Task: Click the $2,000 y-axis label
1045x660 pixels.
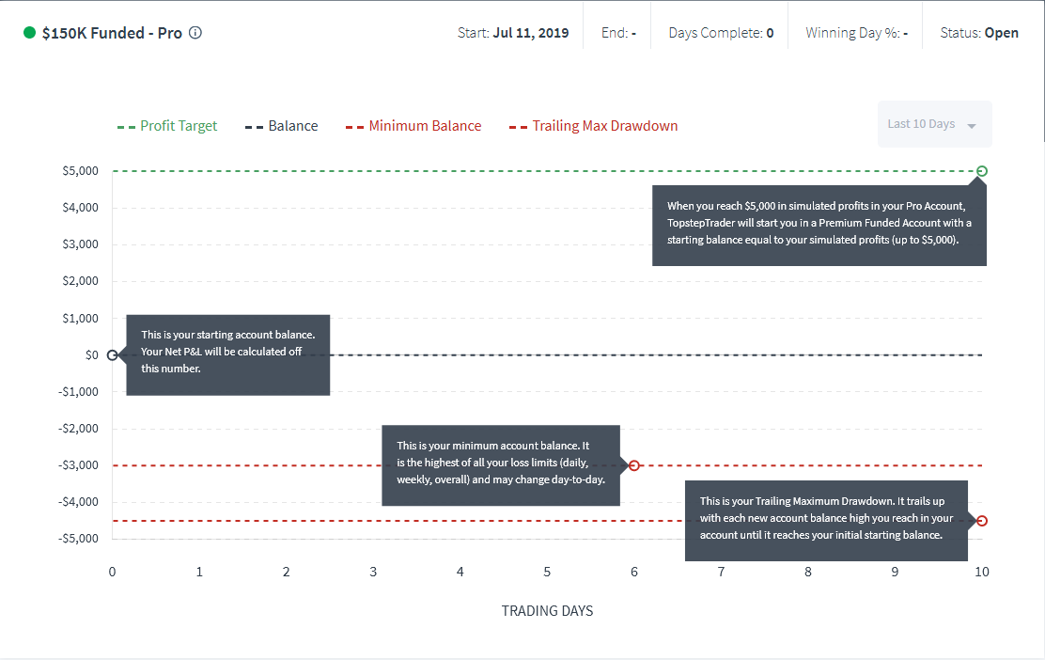Action: (81, 281)
